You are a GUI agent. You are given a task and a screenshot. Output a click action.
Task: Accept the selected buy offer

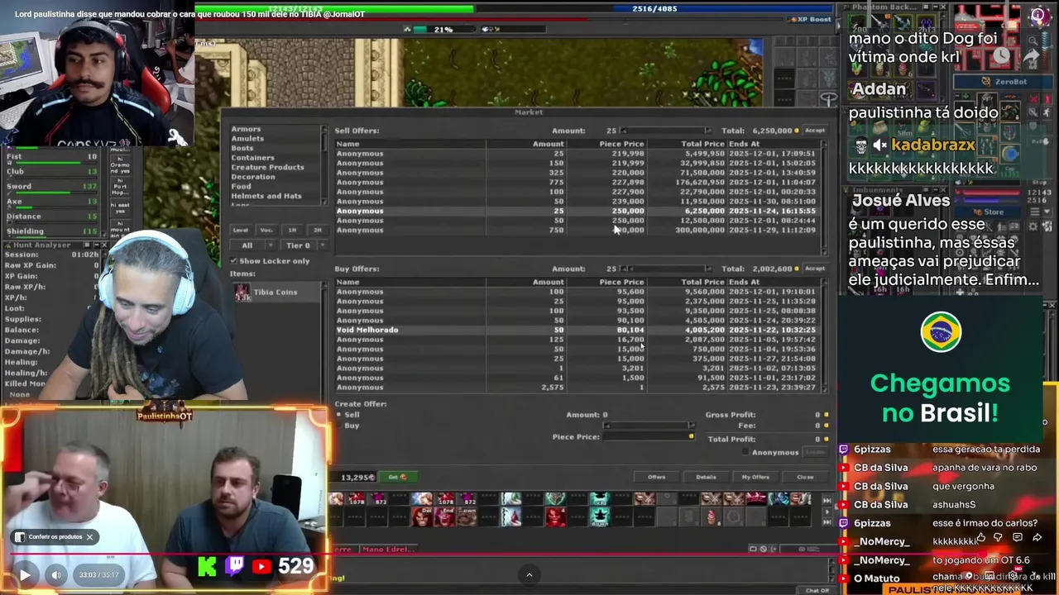[815, 269]
